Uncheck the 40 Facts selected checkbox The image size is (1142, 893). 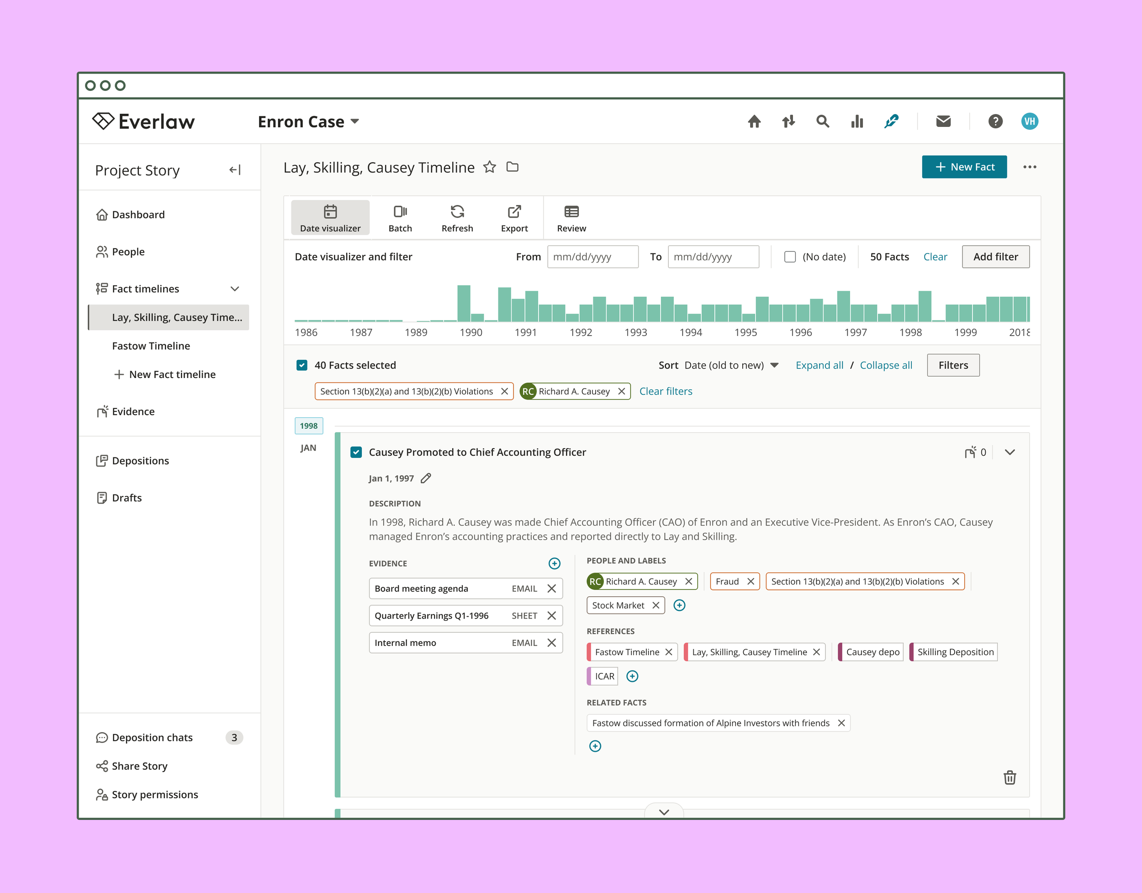click(302, 365)
